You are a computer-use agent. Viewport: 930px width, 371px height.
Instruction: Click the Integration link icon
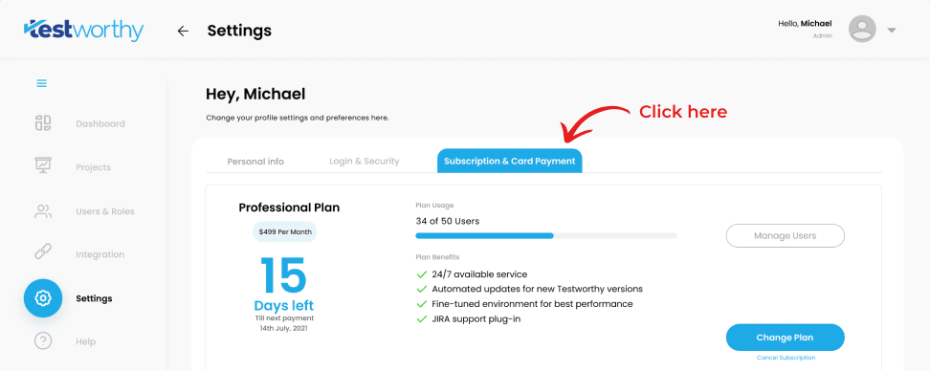tap(43, 254)
